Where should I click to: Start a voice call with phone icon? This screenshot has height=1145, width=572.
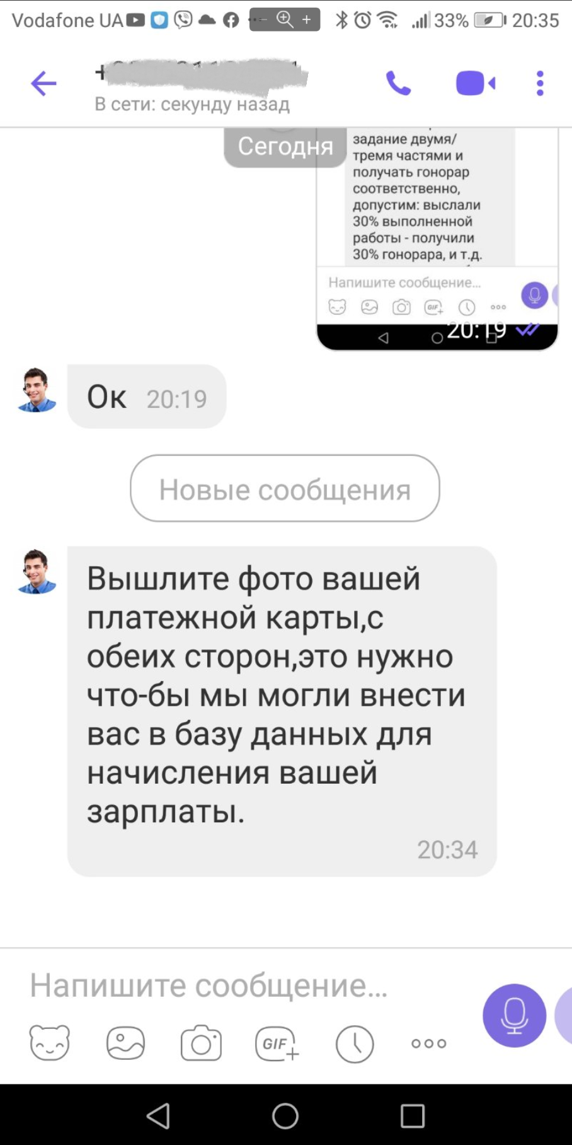398,83
